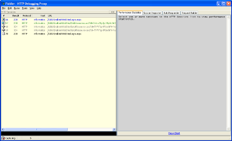This screenshot has width=232, height=141.
Task: Click HTTP protocol of session 69
Action: [x=25, y=30]
